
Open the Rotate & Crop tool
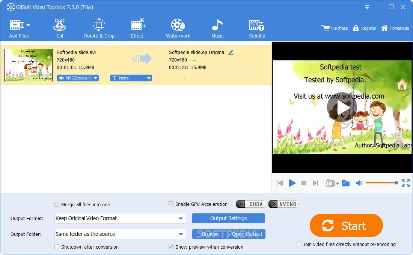(99, 28)
